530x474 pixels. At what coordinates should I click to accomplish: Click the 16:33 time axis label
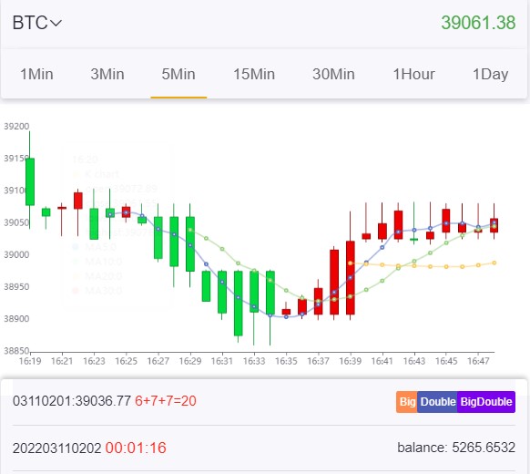[x=254, y=361]
